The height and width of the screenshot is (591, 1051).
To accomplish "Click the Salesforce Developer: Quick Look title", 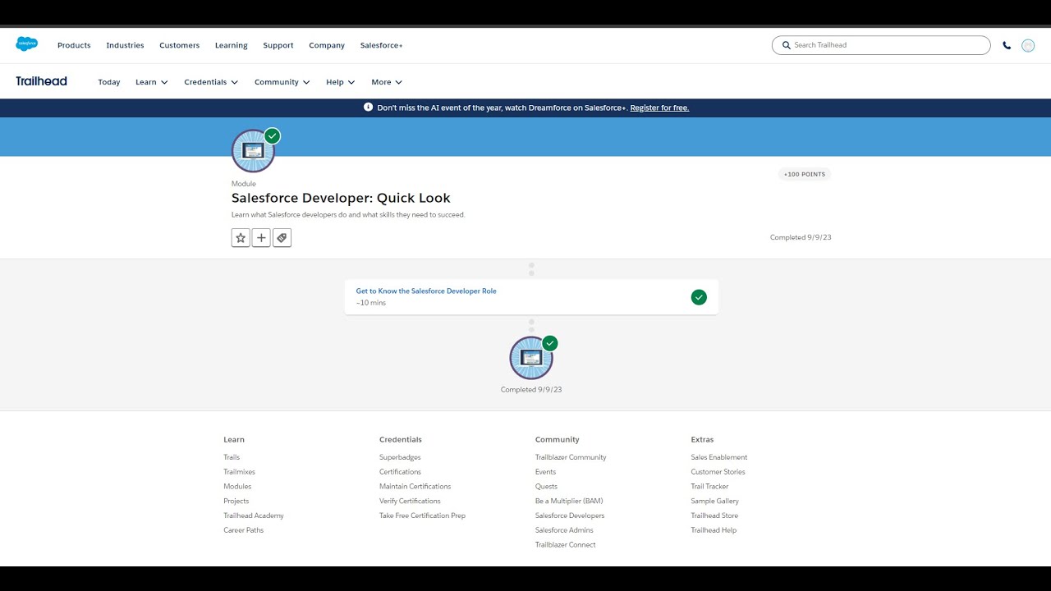I will tap(341, 198).
